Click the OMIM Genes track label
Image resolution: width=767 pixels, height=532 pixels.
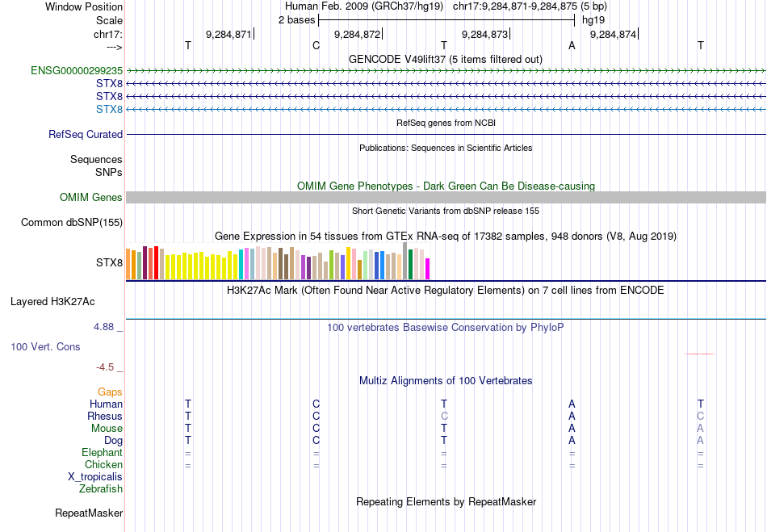click(x=91, y=197)
